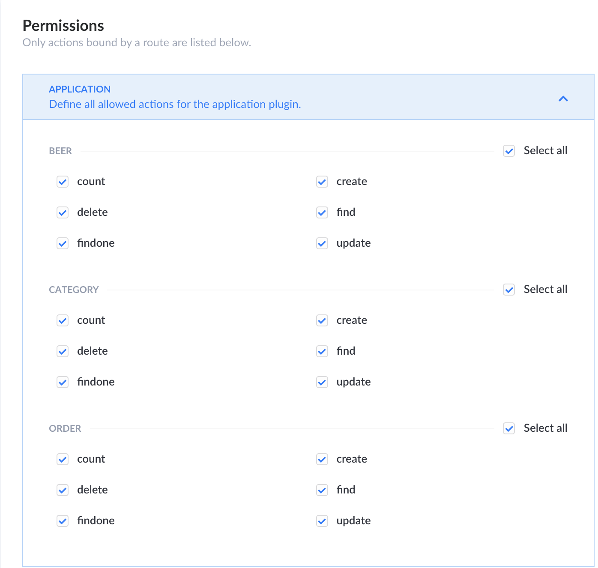
Task: Uncheck the Beer create permission
Action: 322,182
